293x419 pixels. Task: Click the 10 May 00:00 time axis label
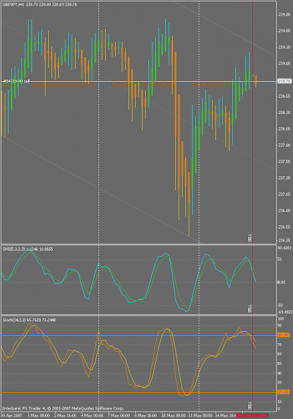[173, 416]
